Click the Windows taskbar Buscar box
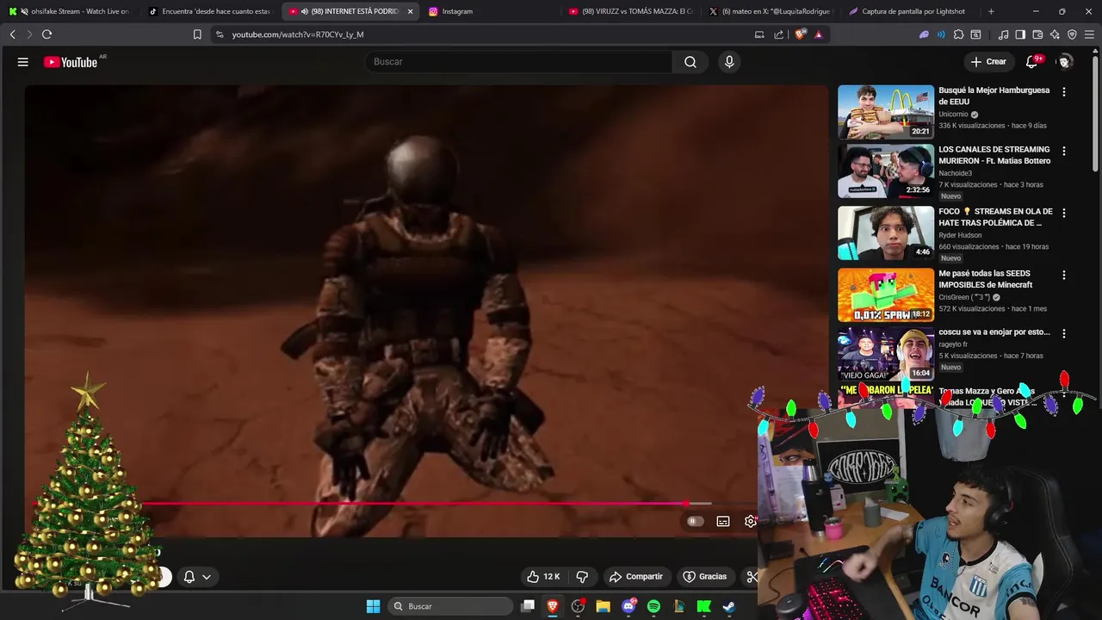 (x=449, y=606)
